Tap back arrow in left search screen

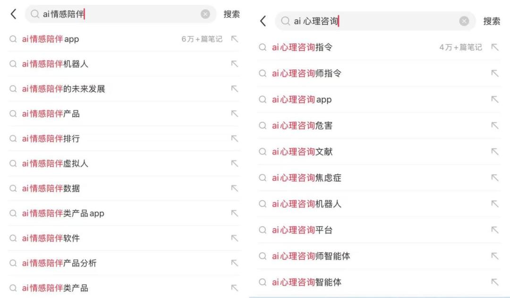coord(13,14)
